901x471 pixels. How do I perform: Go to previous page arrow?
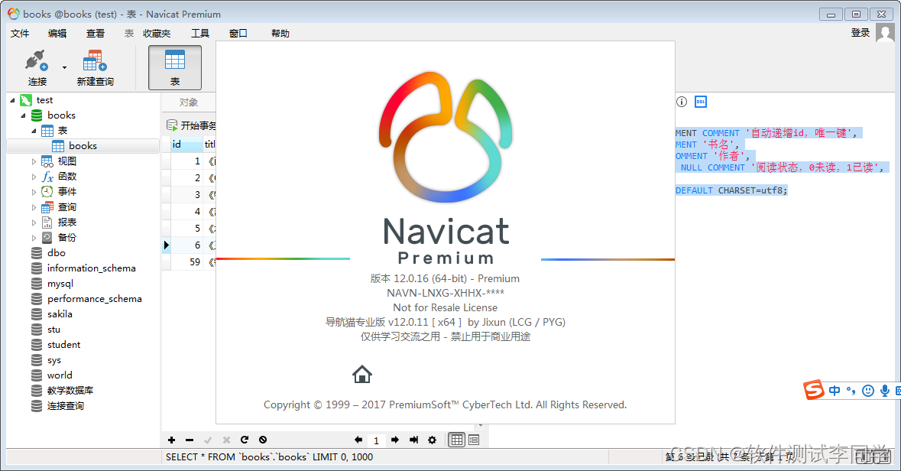(358, 440)
